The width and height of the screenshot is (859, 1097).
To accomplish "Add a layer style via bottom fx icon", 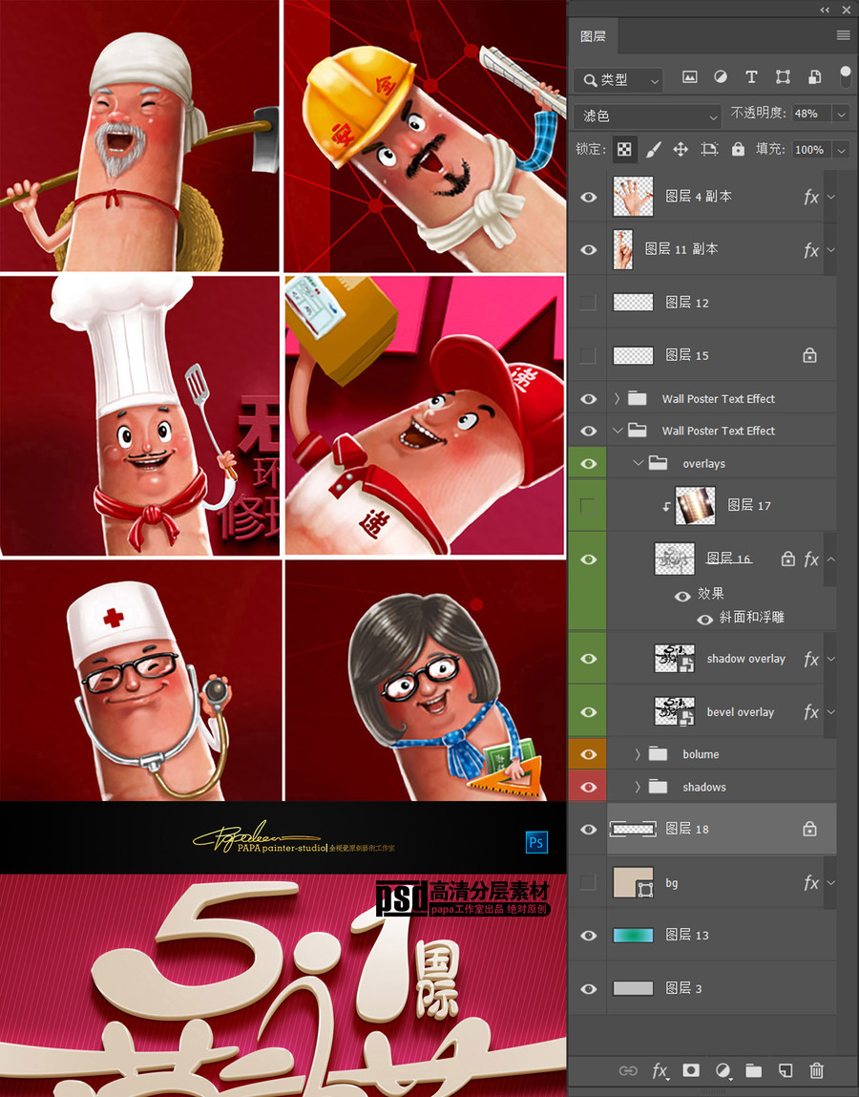I will tap(660, 1070).
